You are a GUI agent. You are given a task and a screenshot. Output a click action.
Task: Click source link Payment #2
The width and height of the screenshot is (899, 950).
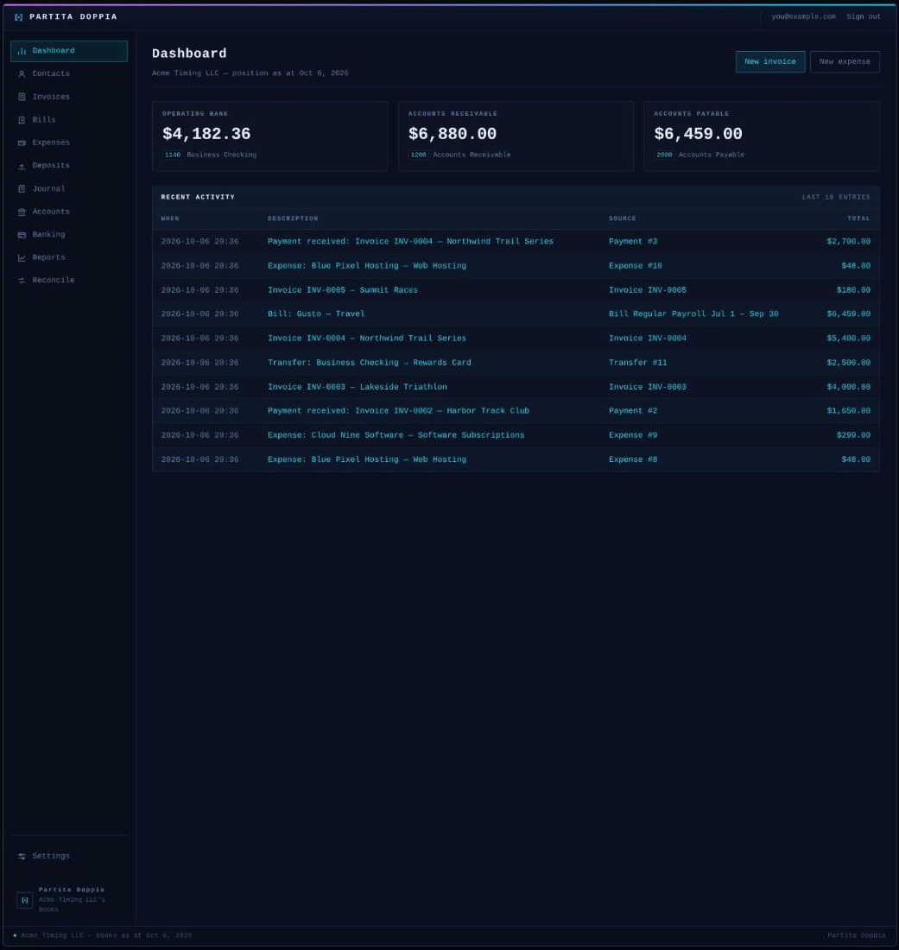point(633,411)
